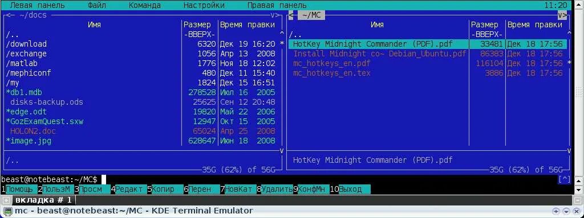Open the right panel history 'v' dropdown

point(560,15)
